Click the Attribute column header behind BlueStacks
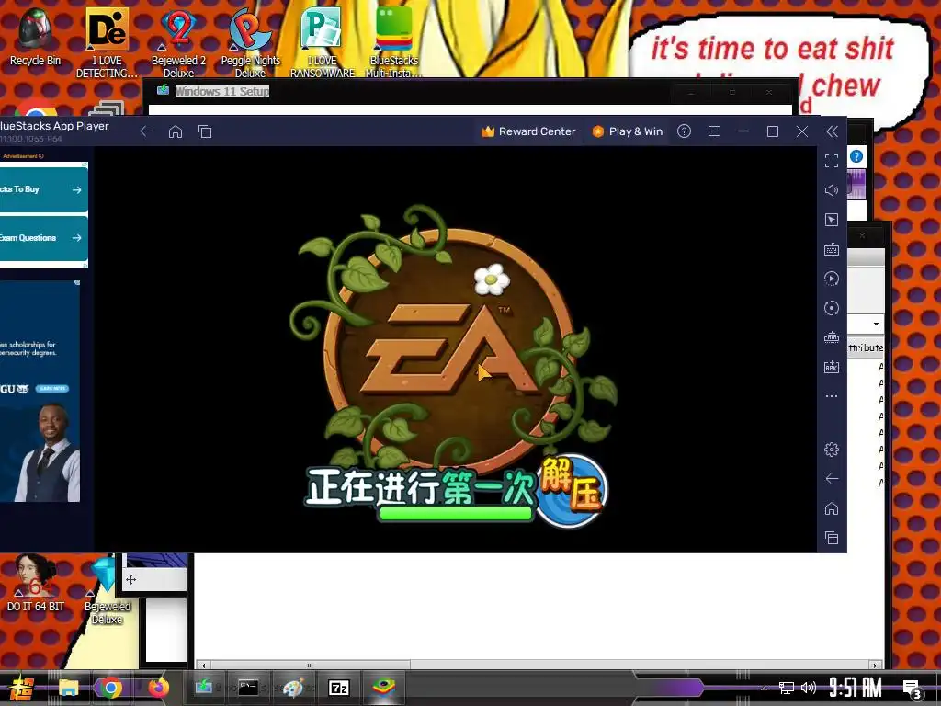941x706 pixels. pos(866,347)
